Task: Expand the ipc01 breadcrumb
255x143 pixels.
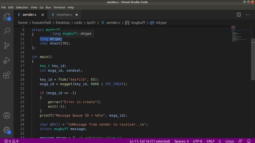Action: point(91,23)
